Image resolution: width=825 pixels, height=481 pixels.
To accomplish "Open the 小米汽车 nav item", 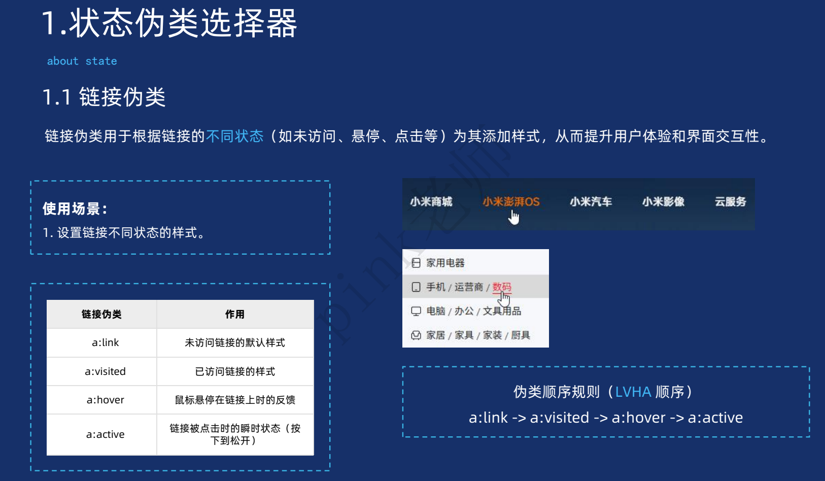I will [591, 202].
